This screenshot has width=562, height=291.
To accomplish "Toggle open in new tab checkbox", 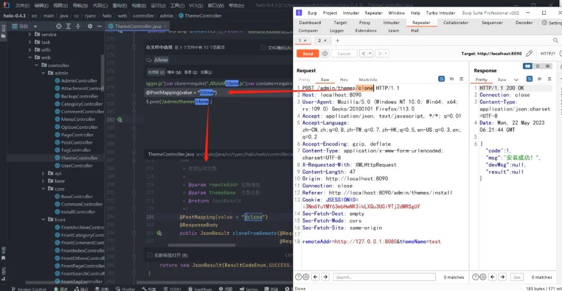I will coord(150,255).
